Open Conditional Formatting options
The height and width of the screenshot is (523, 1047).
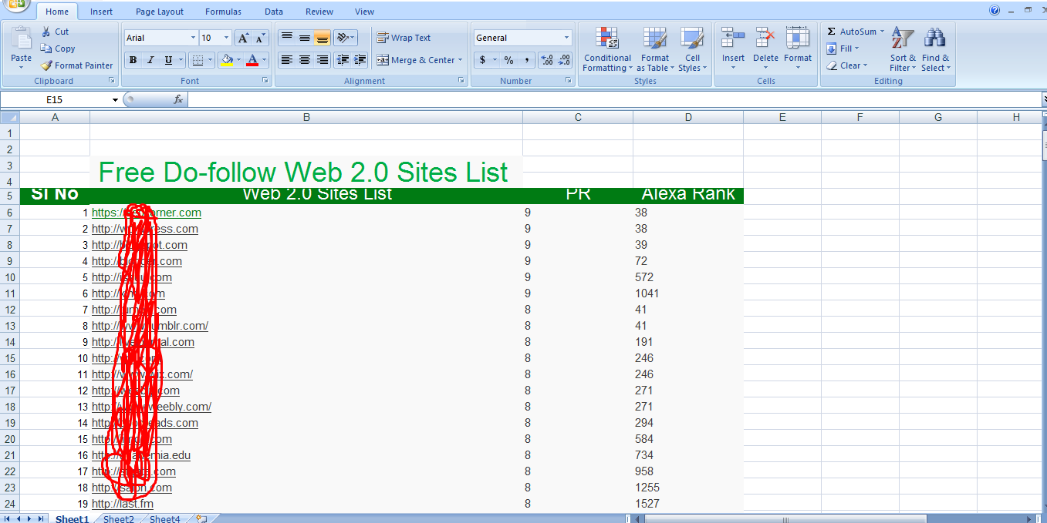[606, 49]
